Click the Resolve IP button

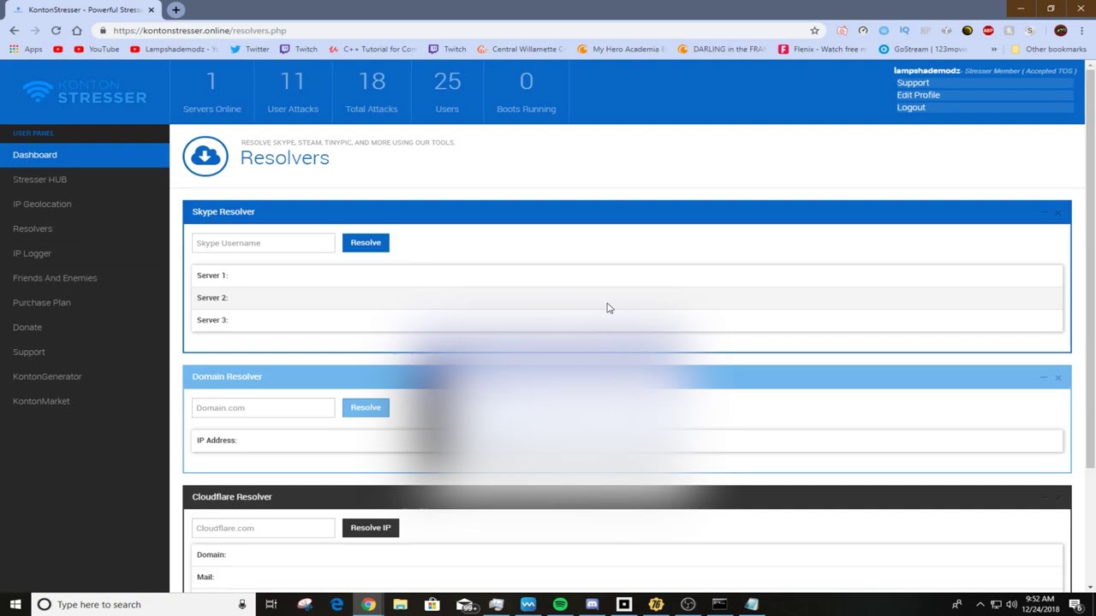pyautogui.click(x=371, y=528)
